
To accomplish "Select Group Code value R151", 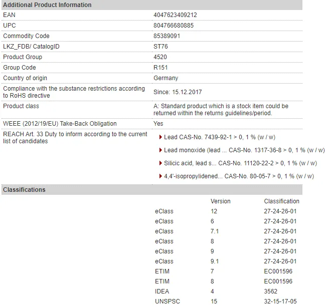I will pyautogui.click(x=160, y=68).
